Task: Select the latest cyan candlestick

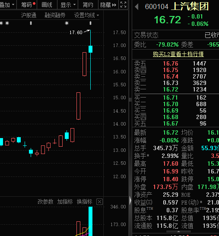Action: [x=90, y=49]
